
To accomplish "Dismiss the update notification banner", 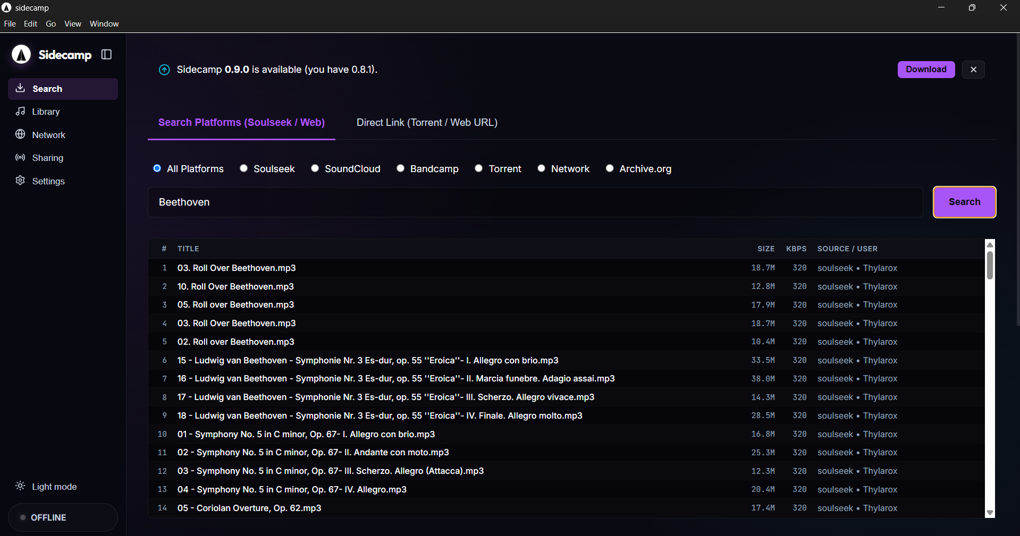I will pyautogui.click(x=973, y=70).
